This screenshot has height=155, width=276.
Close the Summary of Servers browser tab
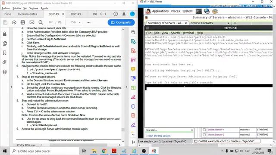(186, 23)
